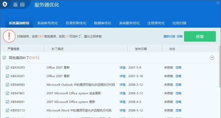
Task: Ignore the KB950113 patch
Action: [178, 110]
